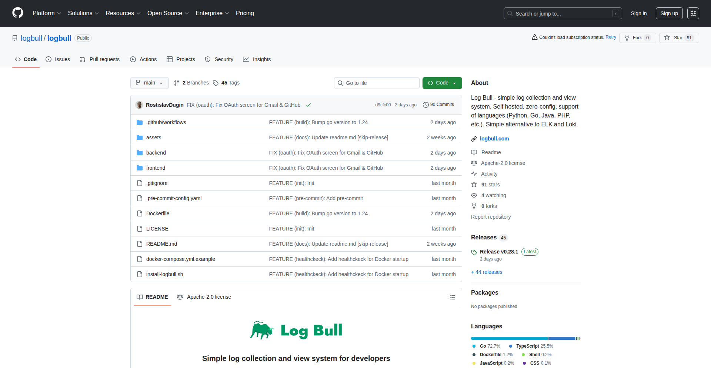Click the GitHub home logo icon
711x368 pixels.
pyautogui.click(x=17, y=13)
